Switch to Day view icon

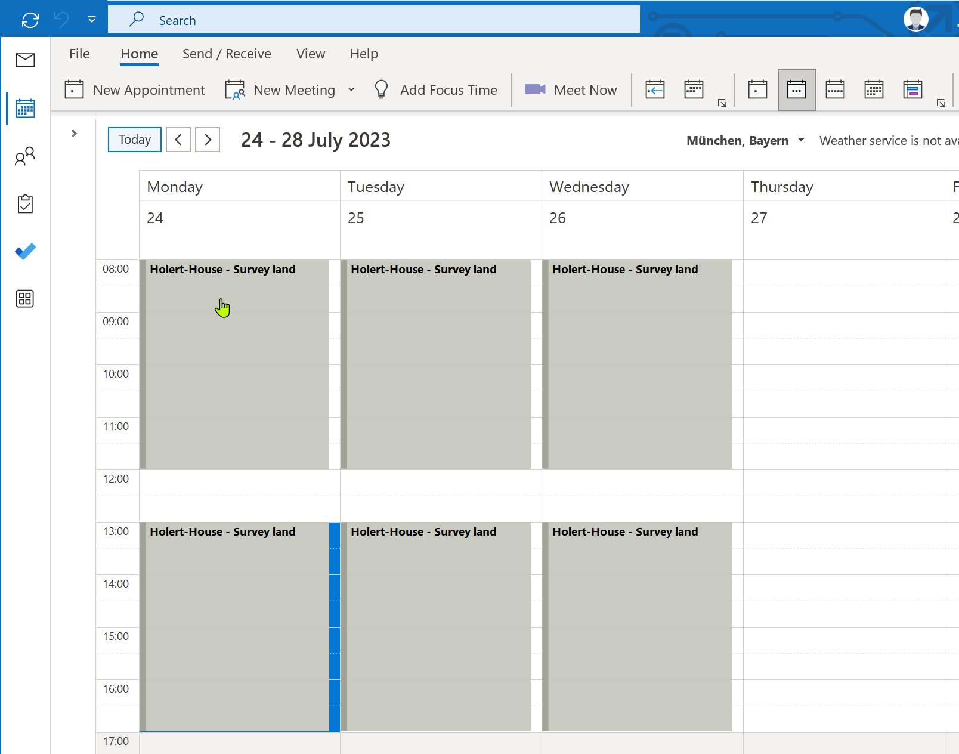click(757, 90)
